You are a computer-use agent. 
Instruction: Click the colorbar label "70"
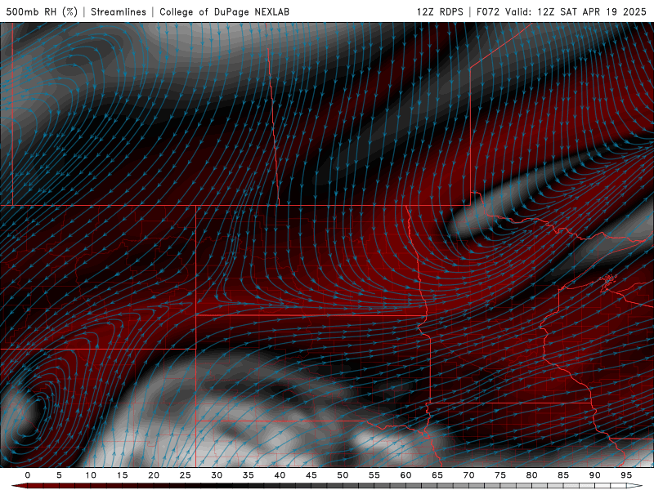coord(468,475)
